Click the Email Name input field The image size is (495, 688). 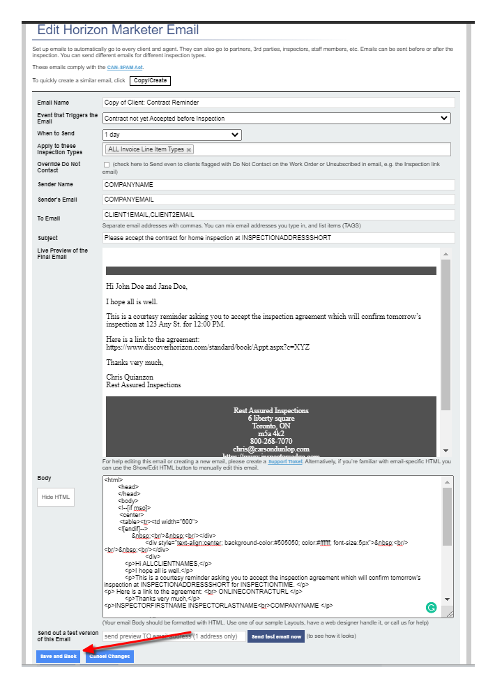(278, 103)
